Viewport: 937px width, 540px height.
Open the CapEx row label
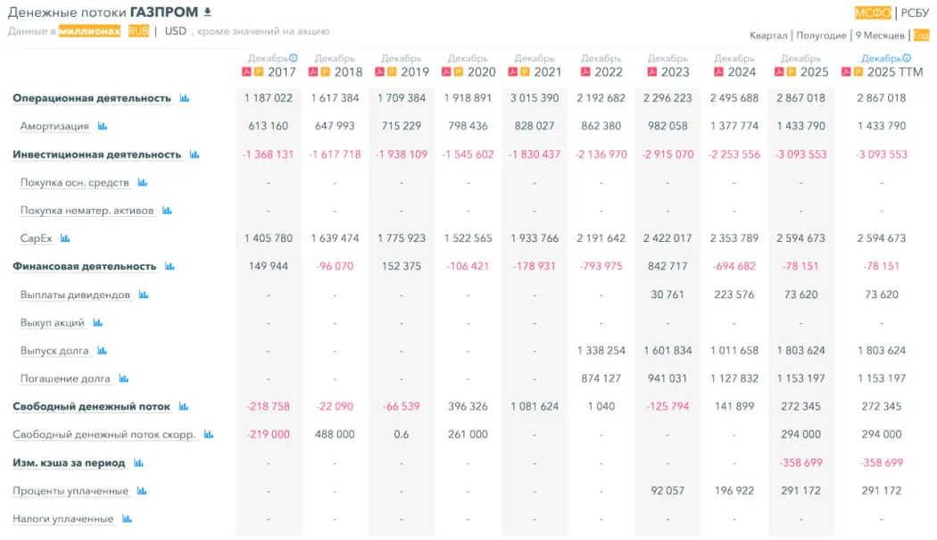(x=36, y=238)
